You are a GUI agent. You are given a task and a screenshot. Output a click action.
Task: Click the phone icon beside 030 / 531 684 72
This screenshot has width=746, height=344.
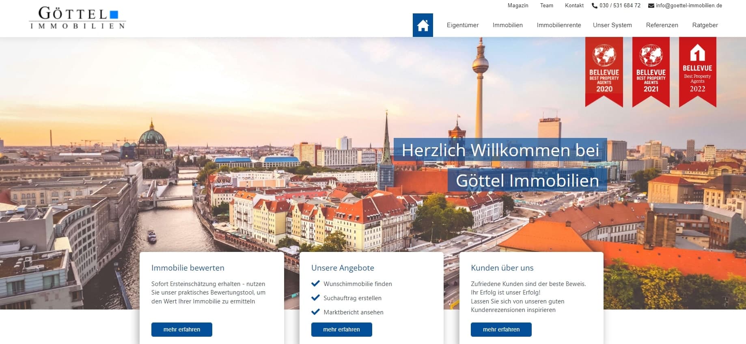point(595,6)
